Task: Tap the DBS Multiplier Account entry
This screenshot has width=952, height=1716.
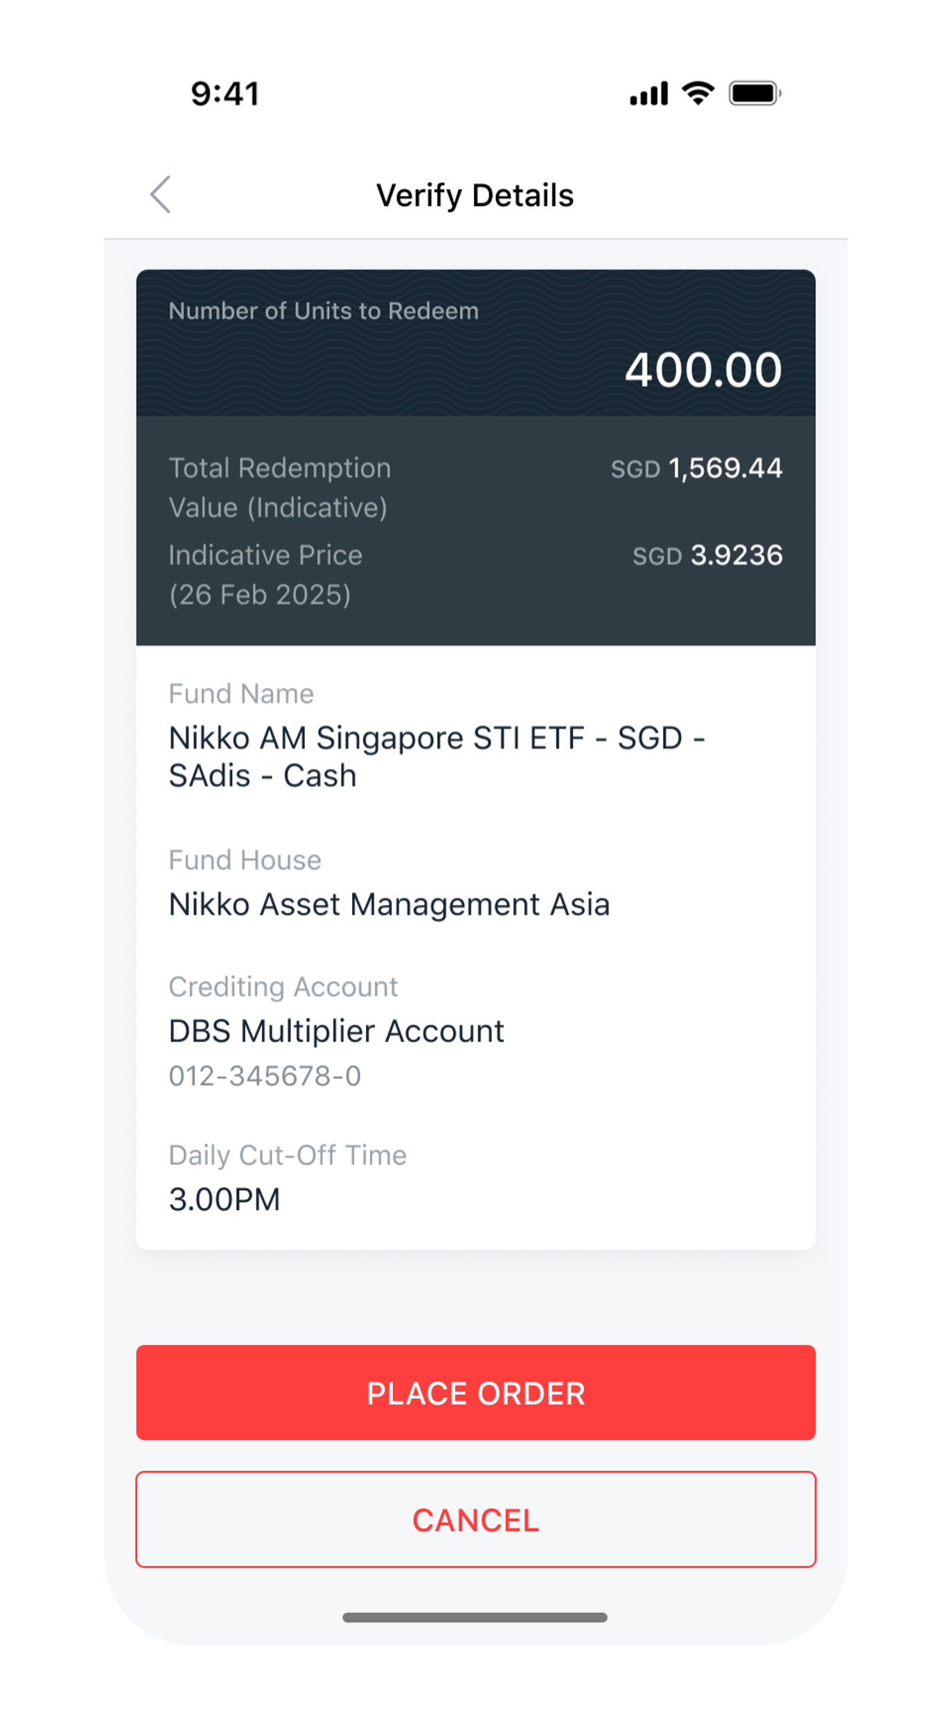Action: pos(337,1031)
